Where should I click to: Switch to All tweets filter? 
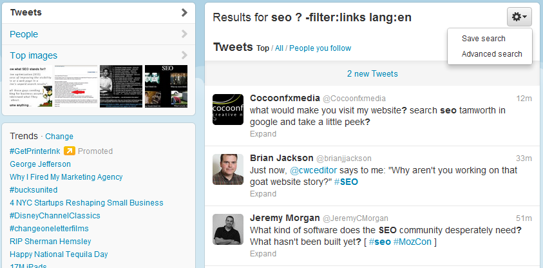(279, 48)
